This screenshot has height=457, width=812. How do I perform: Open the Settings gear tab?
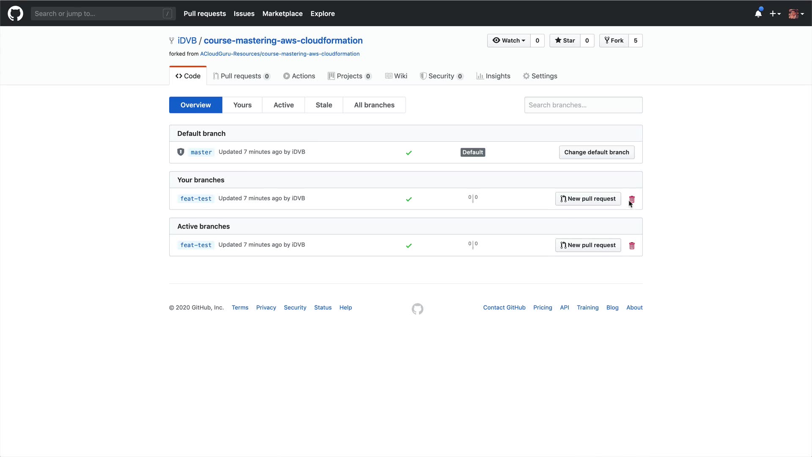click(540, 76)
